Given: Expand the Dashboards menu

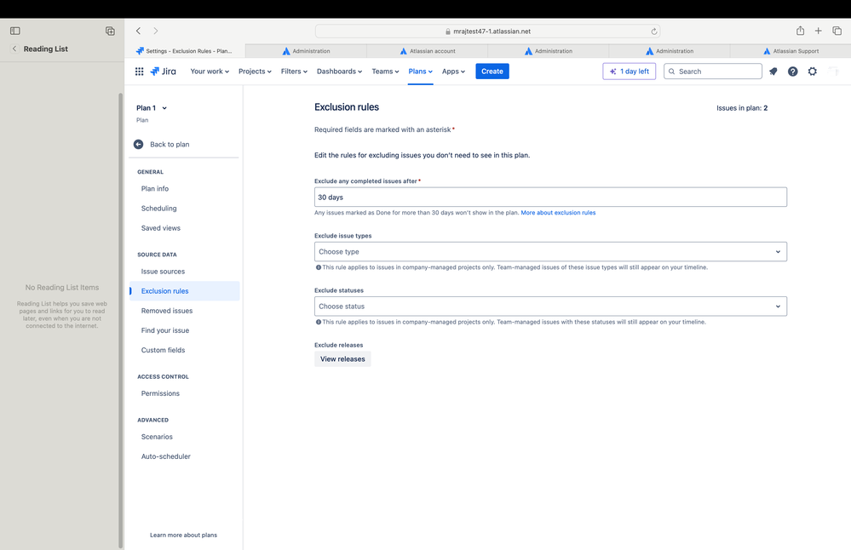Looking at the screenshot, I should (x=339, y=71).
